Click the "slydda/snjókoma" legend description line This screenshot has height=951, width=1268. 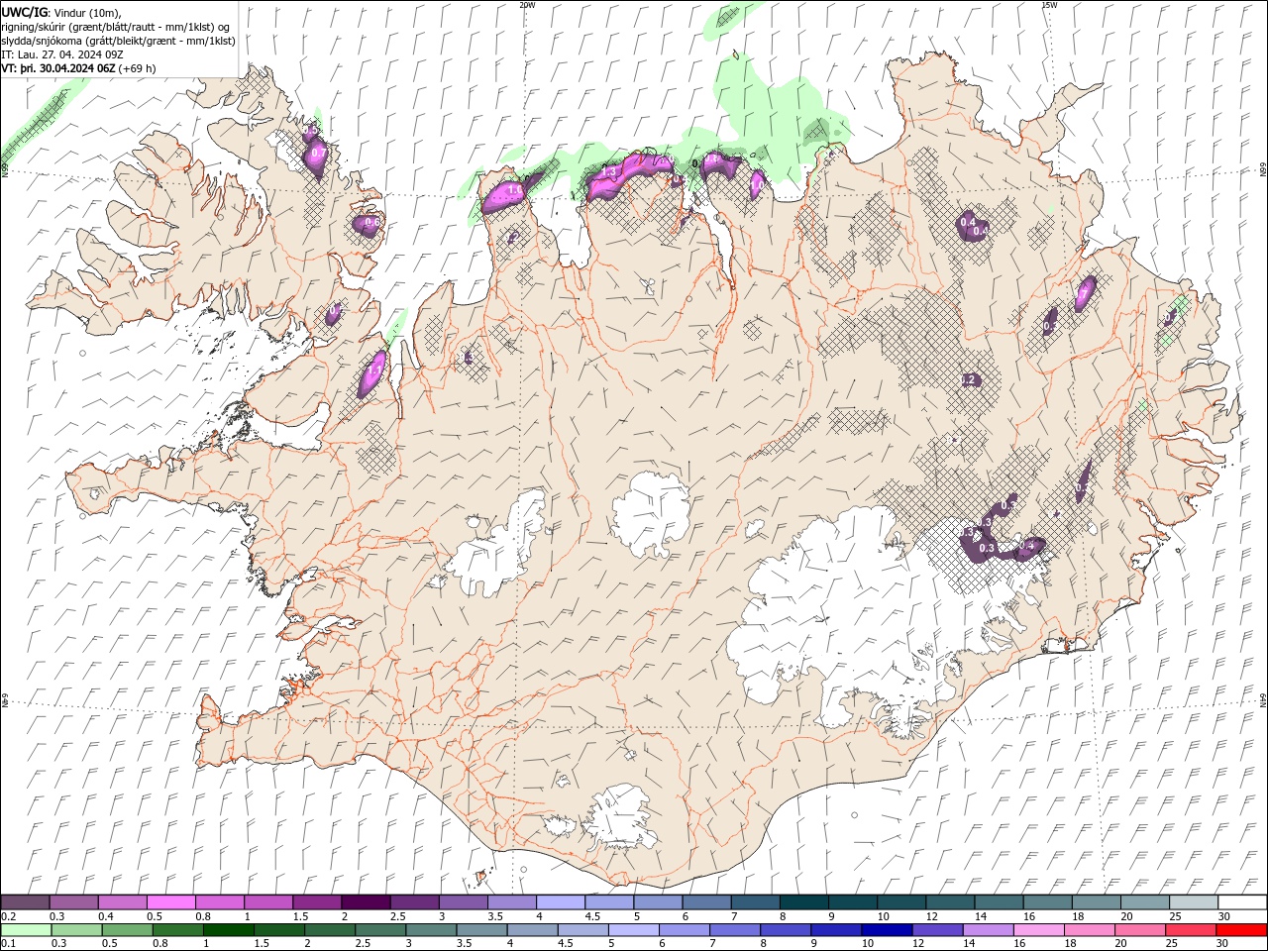point(119,41)
